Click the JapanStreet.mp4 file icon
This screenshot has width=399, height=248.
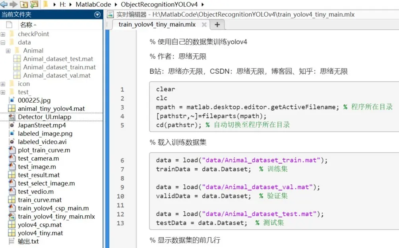tap(12, 125)
